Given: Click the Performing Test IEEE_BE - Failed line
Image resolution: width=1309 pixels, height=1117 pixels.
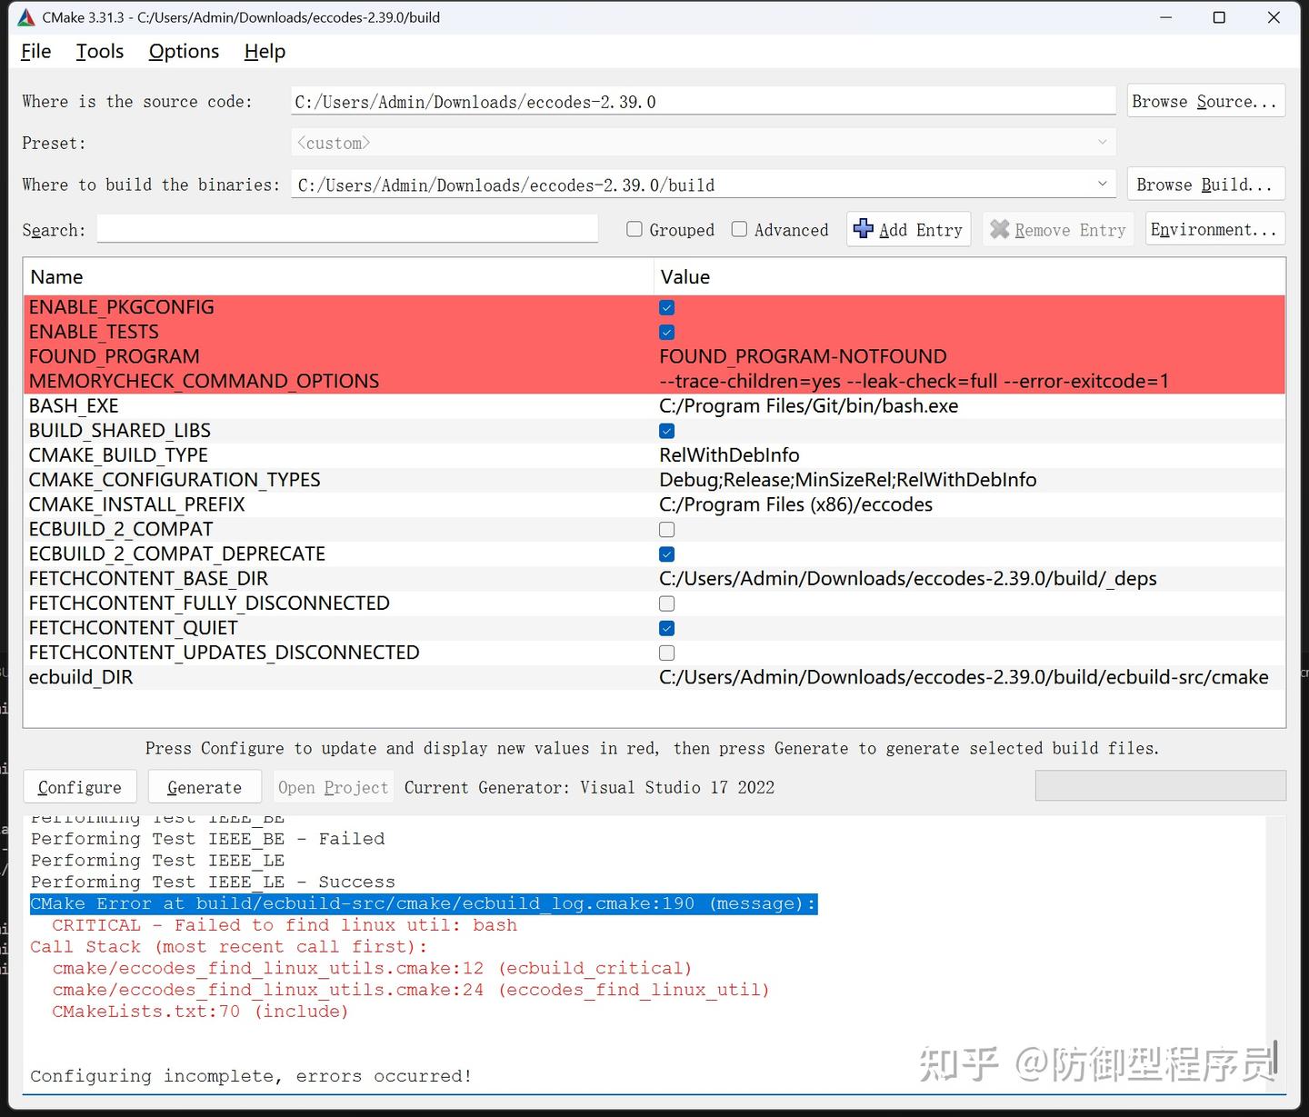Looking at the screenshot, I should click(x=207, y=839).
